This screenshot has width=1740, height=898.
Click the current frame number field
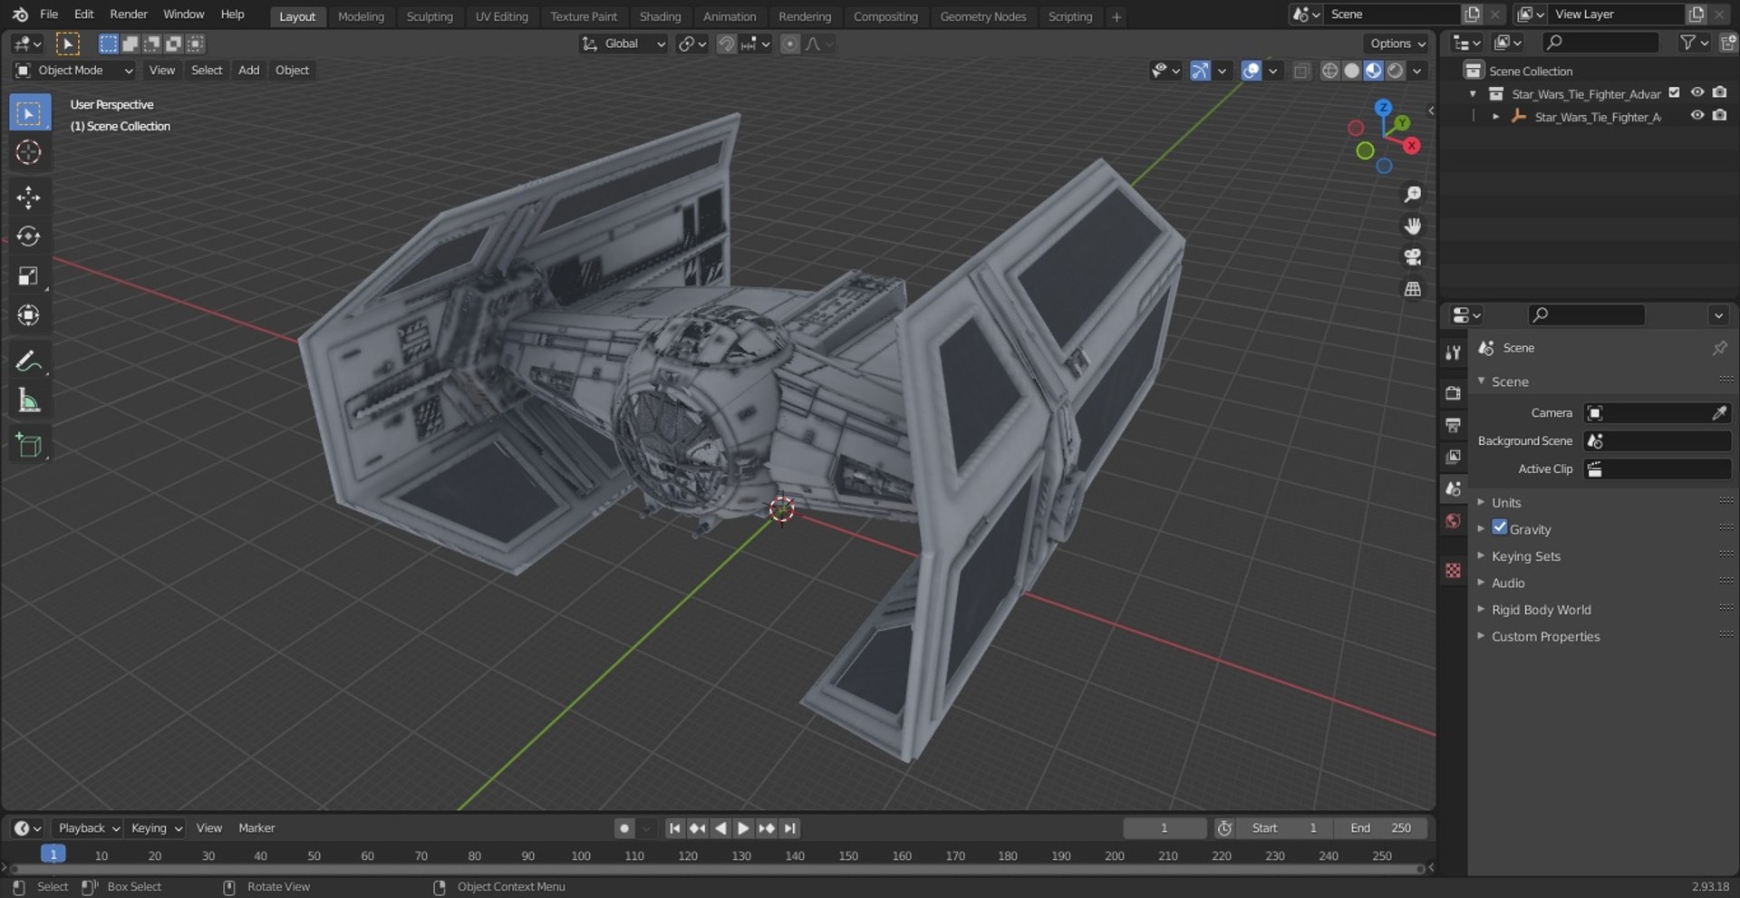tap(1165, 828)
